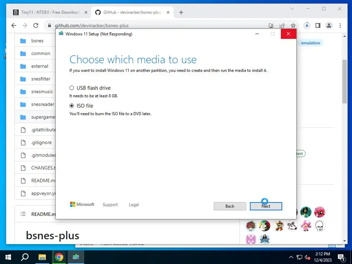
Task: Go forward in Chrome browser
Action: click(25, 25)
